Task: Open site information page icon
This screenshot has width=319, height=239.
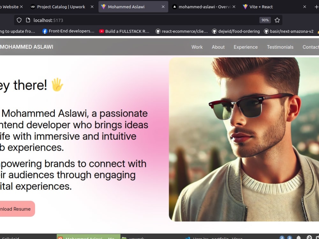Action: pyautogui.click(x=28, y=20)
